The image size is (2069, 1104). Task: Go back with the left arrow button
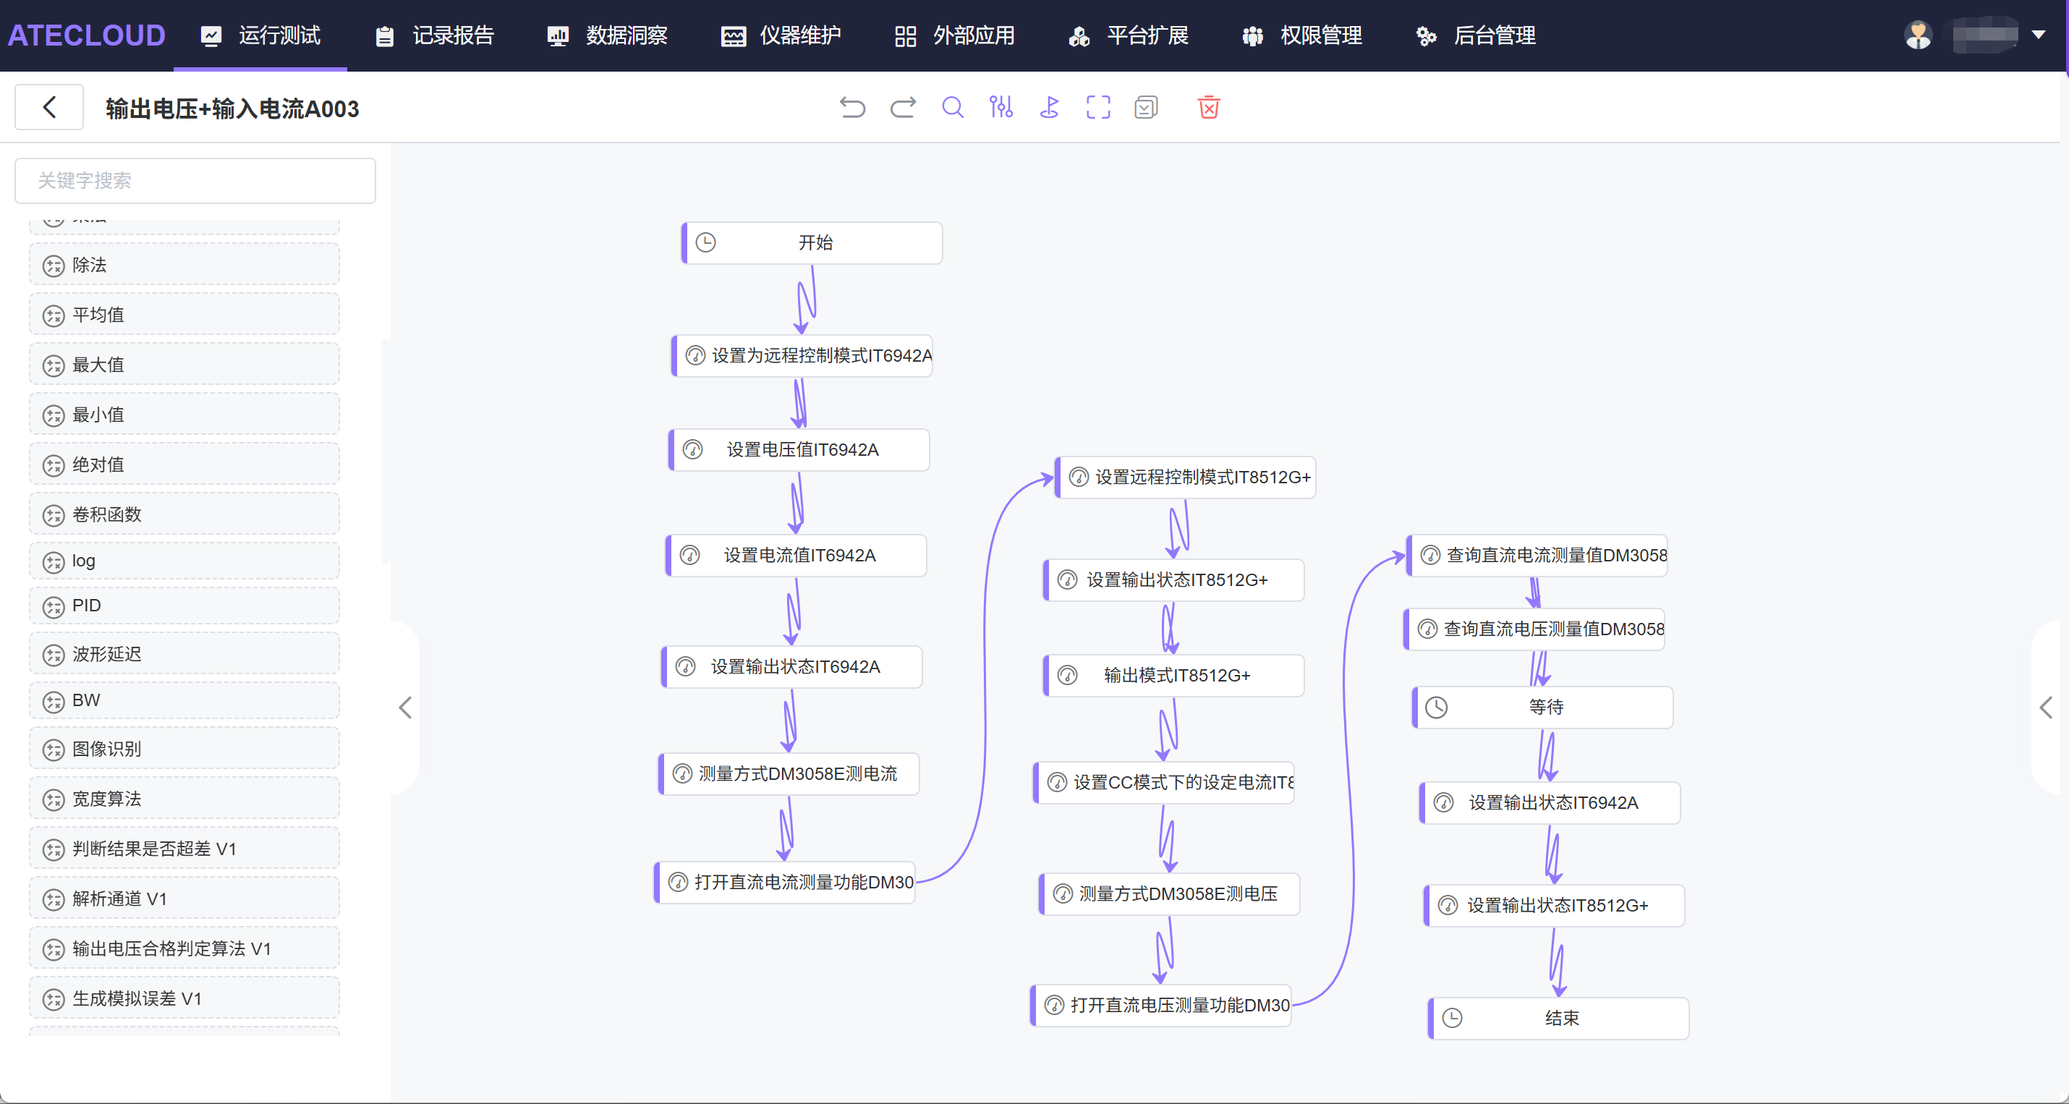tap(49, 107)
